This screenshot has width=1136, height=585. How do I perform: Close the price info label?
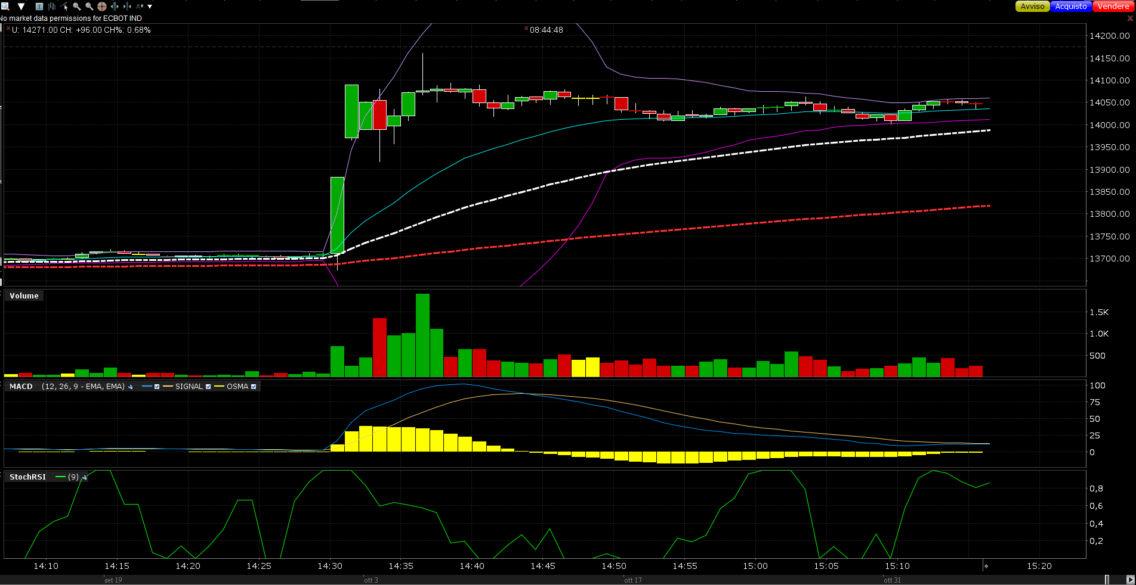tap(8, 29)
